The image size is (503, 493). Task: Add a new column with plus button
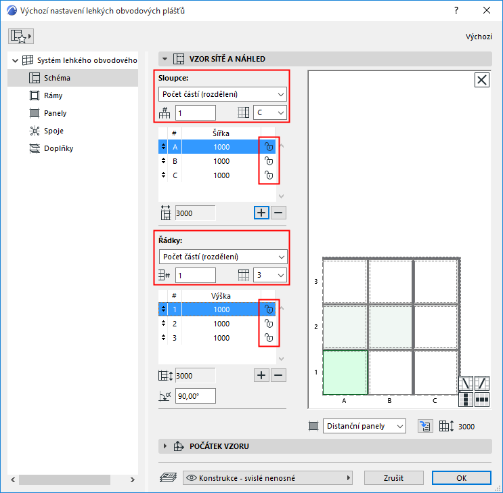[261, 213]
